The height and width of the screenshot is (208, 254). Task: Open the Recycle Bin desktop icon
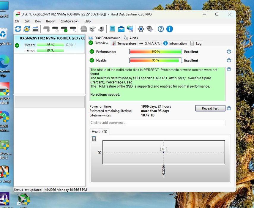coord(4,37)
